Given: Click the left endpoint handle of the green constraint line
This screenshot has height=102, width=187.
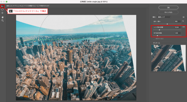Looking at the screenshot, I should pyautogui.click(x=16, y=40).
